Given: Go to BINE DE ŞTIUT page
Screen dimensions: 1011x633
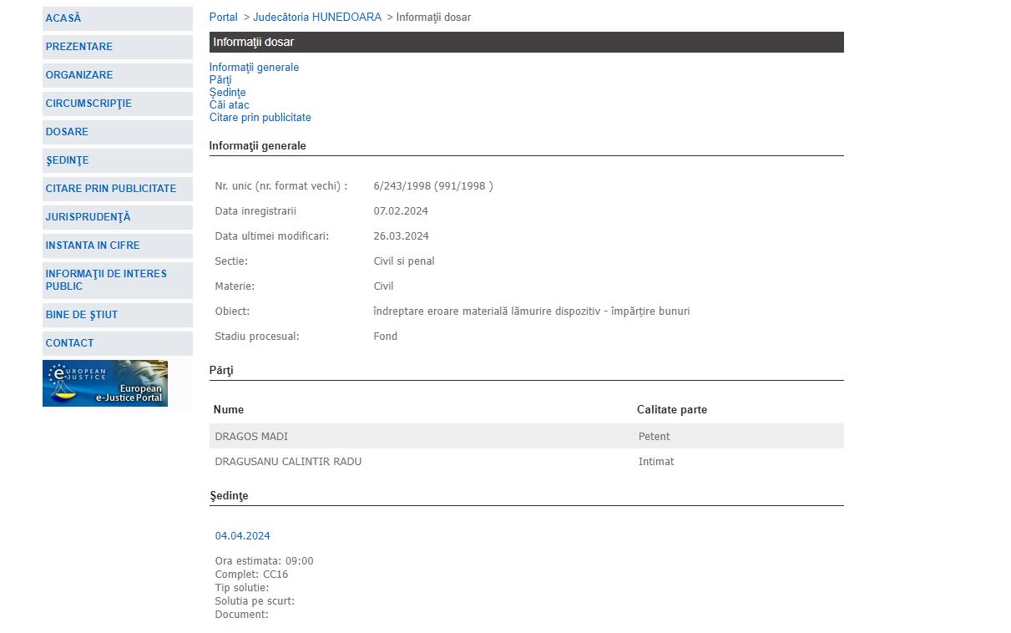Looking at the screenshot, I should 82,315.
